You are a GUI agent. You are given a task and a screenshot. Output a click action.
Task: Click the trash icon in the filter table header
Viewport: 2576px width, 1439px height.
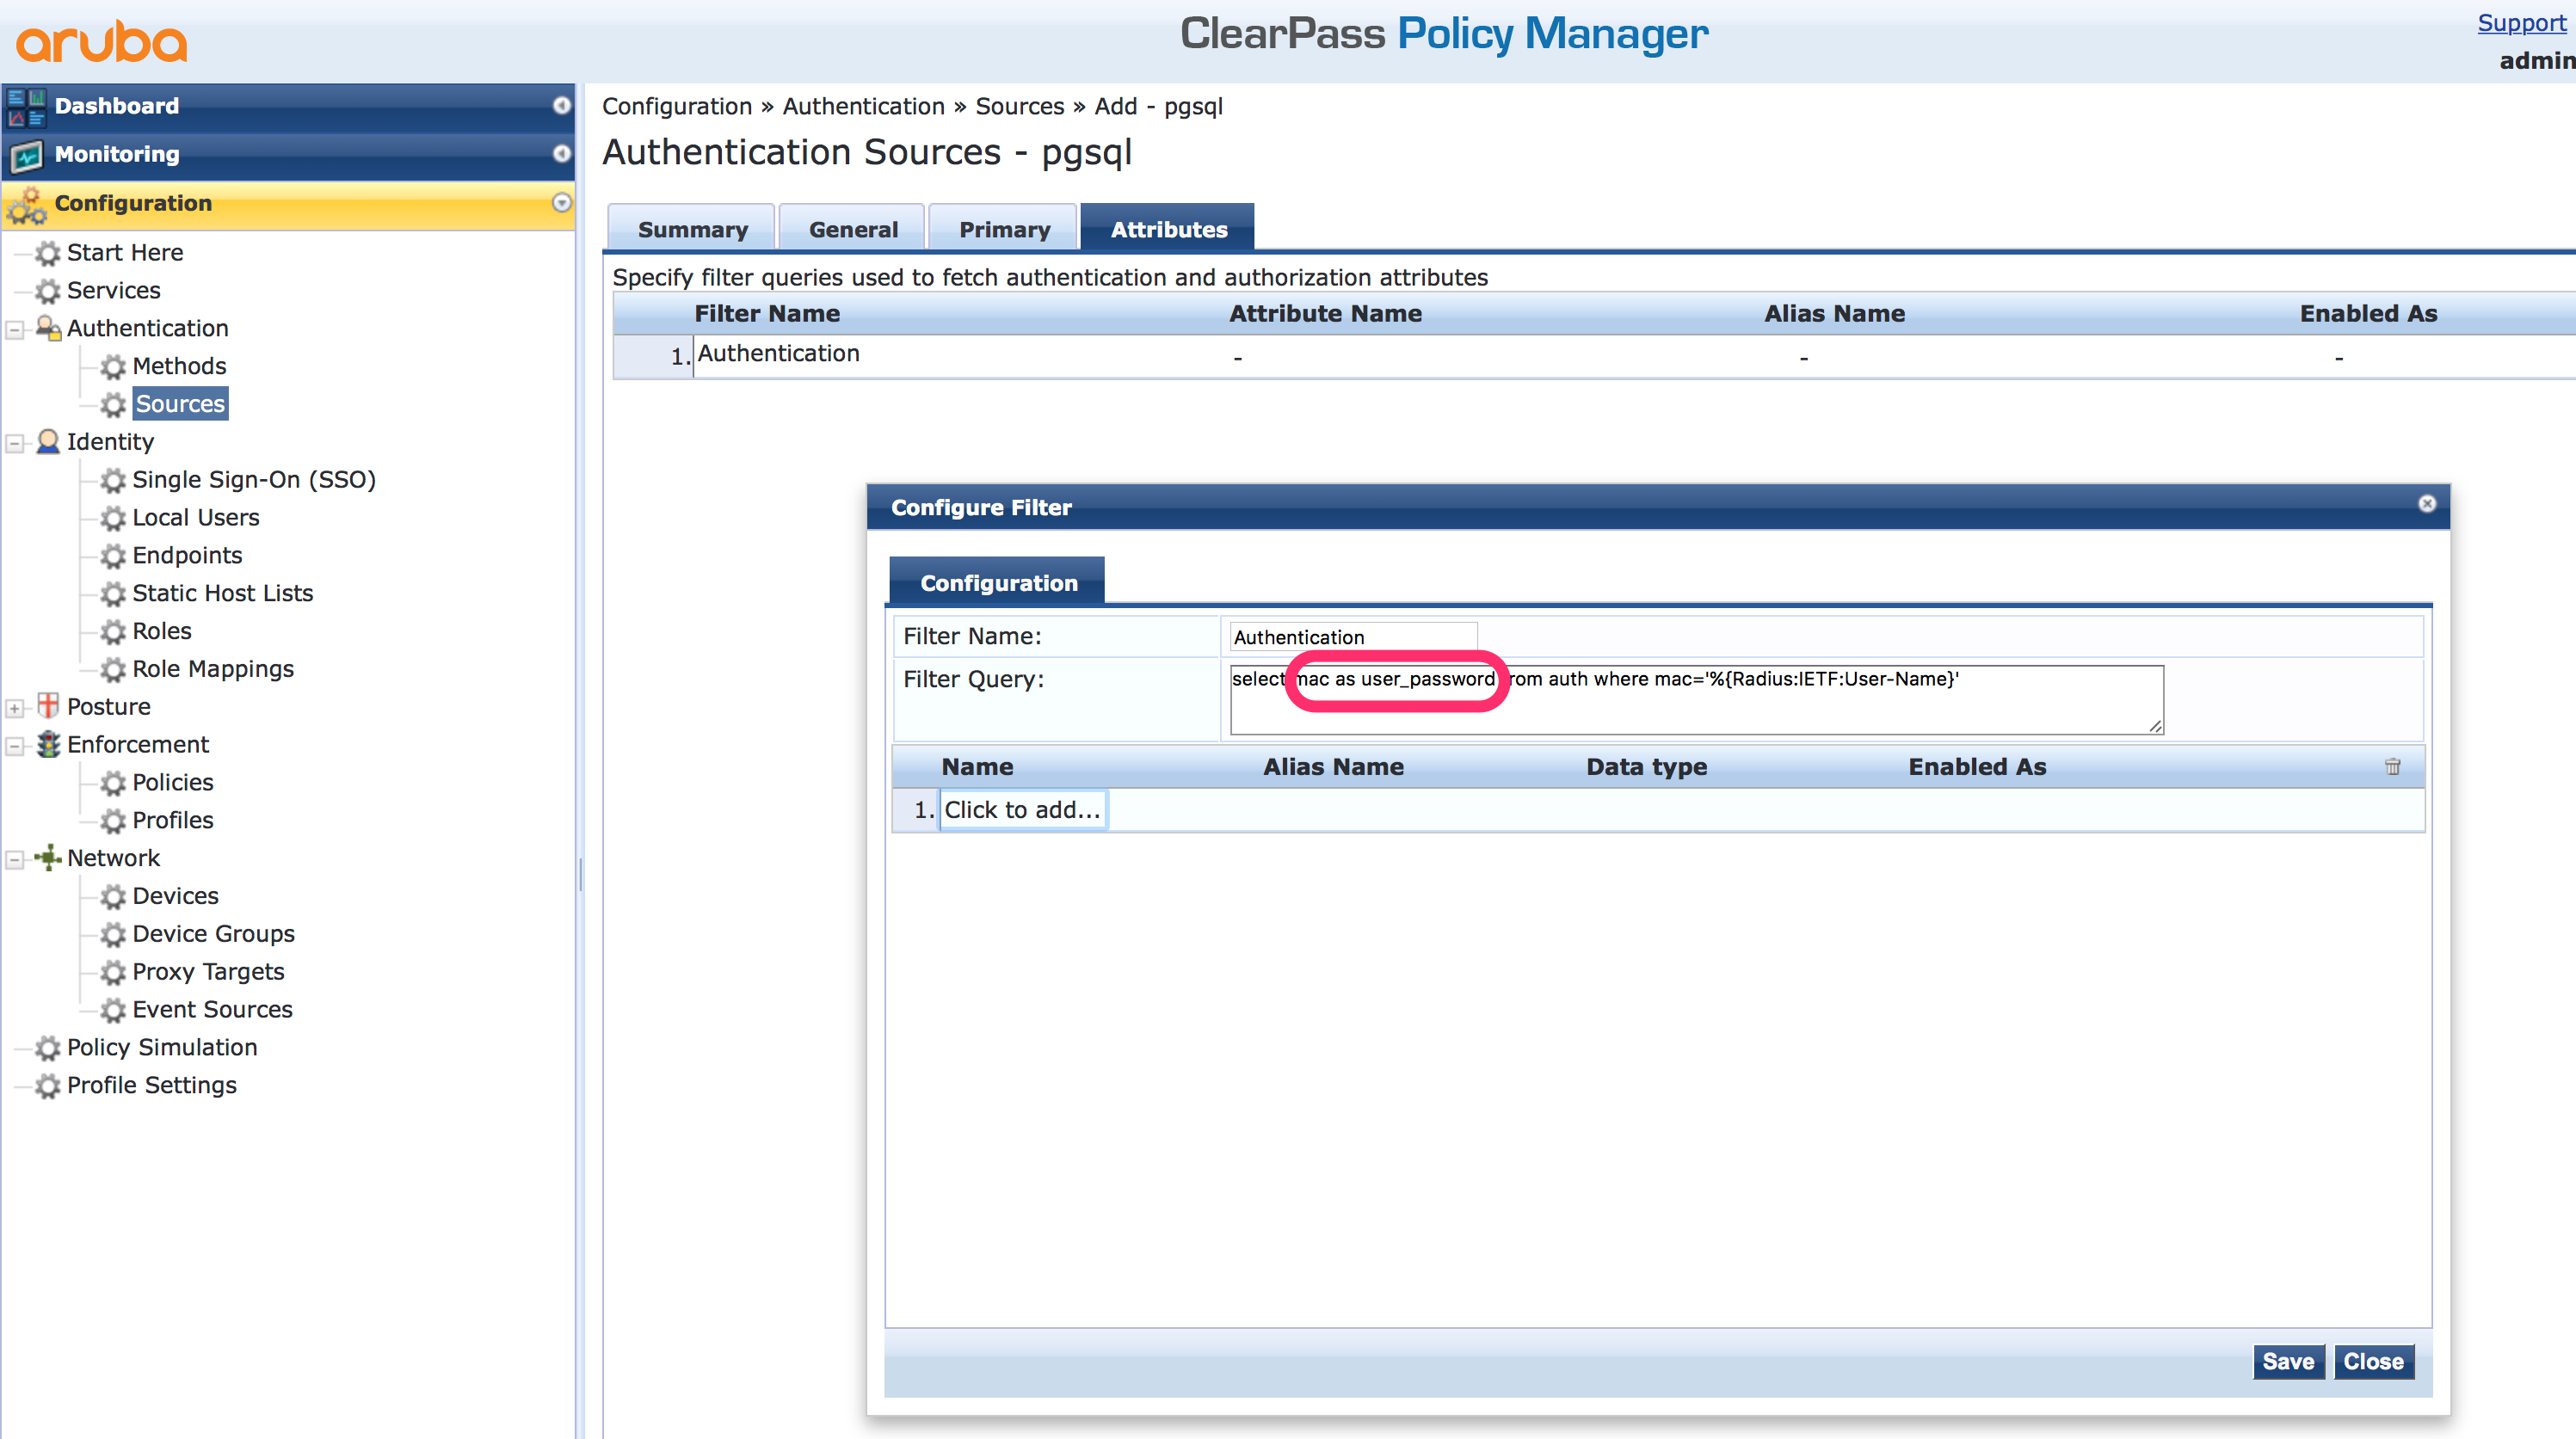coord(2392,767)
